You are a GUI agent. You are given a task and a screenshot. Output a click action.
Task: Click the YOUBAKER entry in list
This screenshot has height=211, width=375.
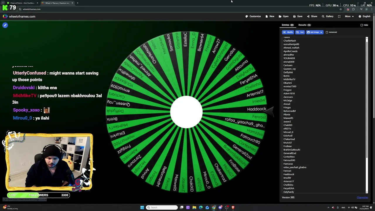point(289,58)
